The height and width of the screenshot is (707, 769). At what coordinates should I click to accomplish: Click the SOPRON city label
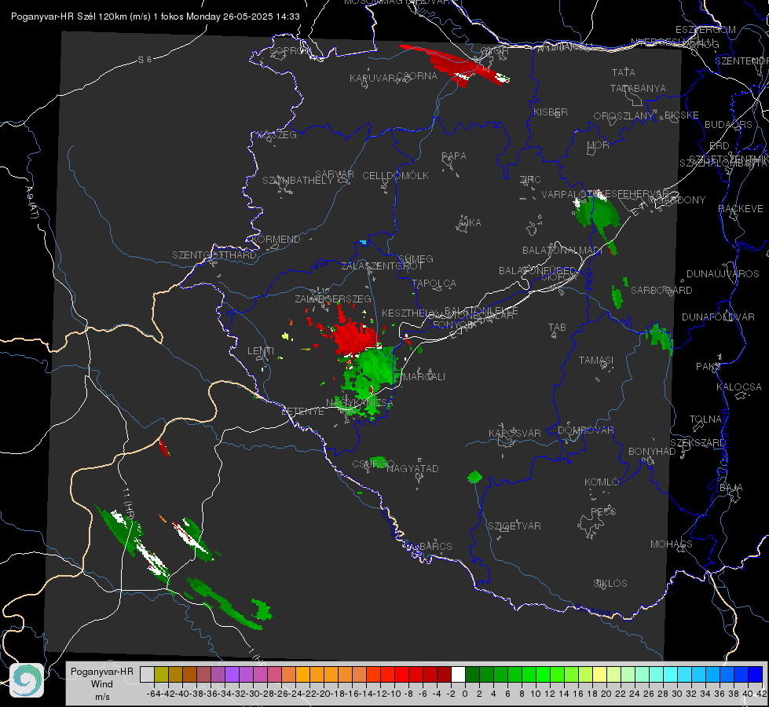coord(291,50)
